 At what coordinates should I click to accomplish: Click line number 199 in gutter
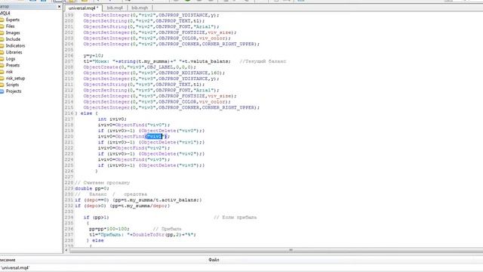coord(69,15)
